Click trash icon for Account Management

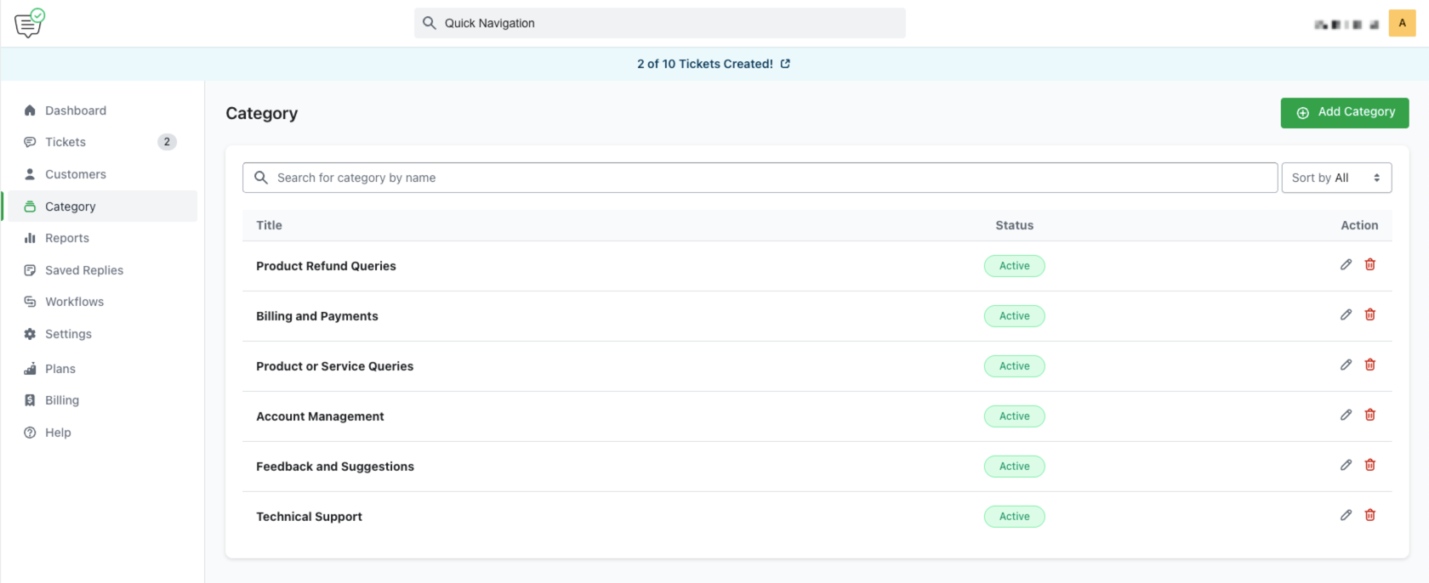pyautogui.click(x=1369, y=415)
